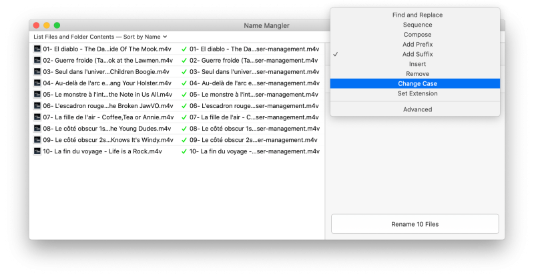Screen dimensions: 534x278
Task: Click file icon for 04- Au-delà de l'arc
Action: coord(37,83)
